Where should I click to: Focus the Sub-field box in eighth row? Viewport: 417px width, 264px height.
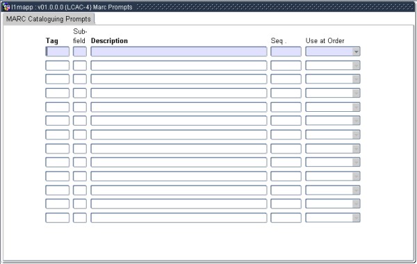(80, 149)
